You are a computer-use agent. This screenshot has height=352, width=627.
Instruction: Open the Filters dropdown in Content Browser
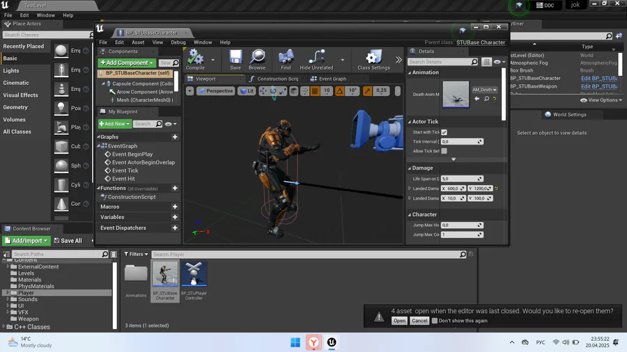tap(136, 254)
